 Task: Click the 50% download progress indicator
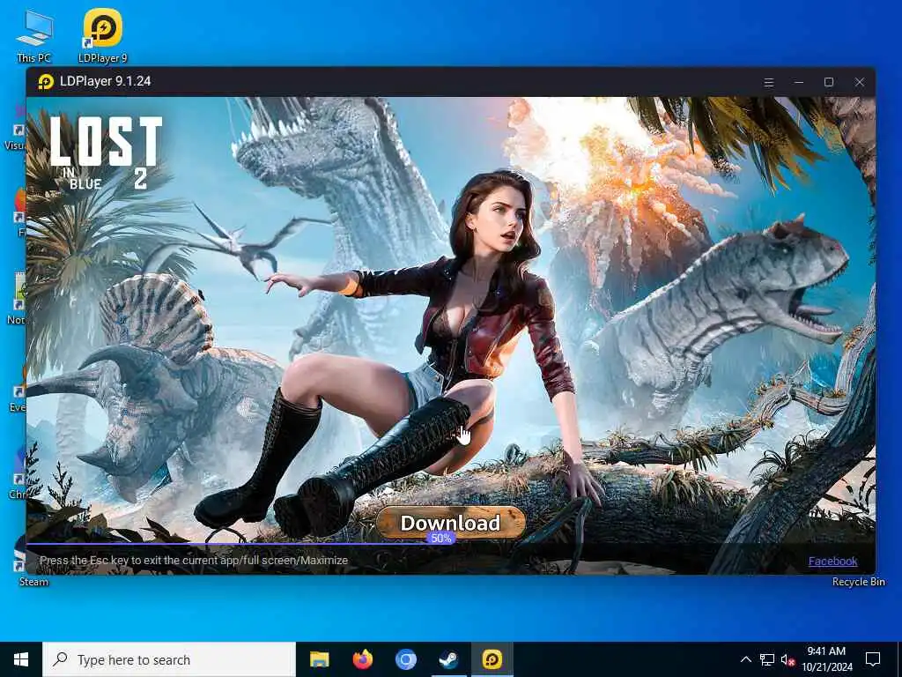[x=441, y=539]
